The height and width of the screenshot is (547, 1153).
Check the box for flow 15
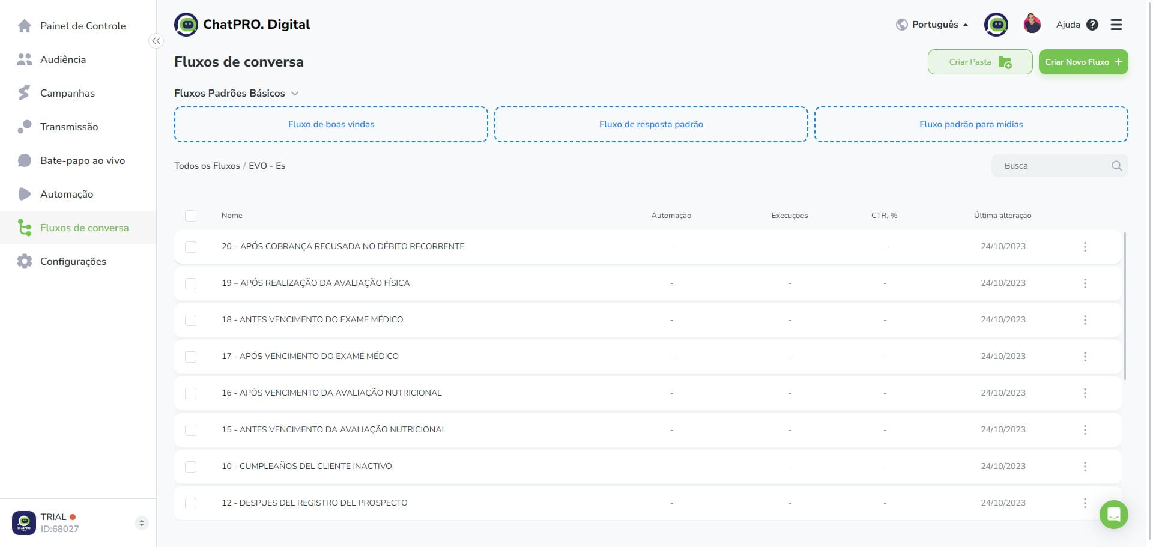tap(191, 430)
